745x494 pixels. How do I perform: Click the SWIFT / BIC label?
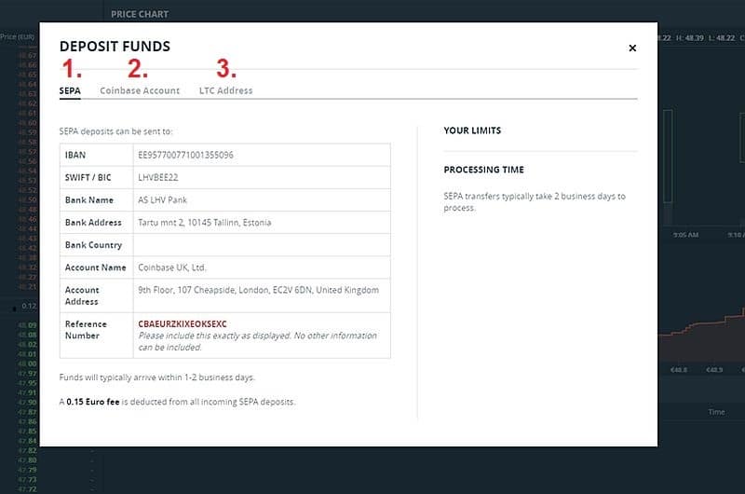tap(88, 177)
